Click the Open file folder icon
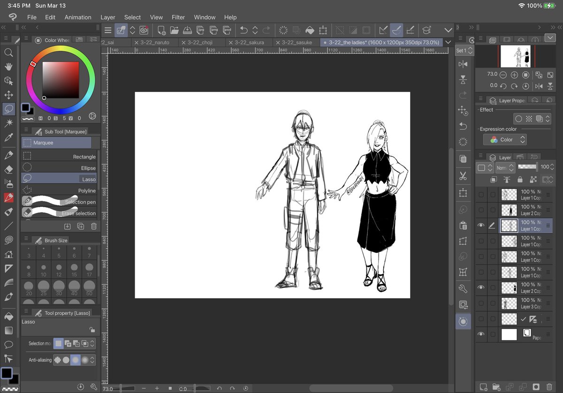Viewport: 563px width, 393px height. click(175, 30)
